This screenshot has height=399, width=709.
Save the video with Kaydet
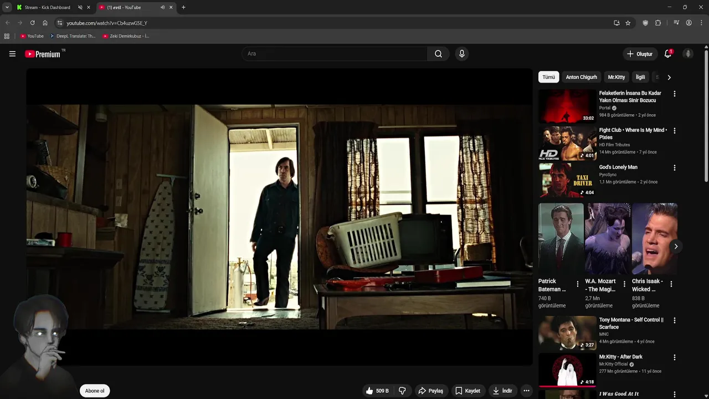click(467, 391)
